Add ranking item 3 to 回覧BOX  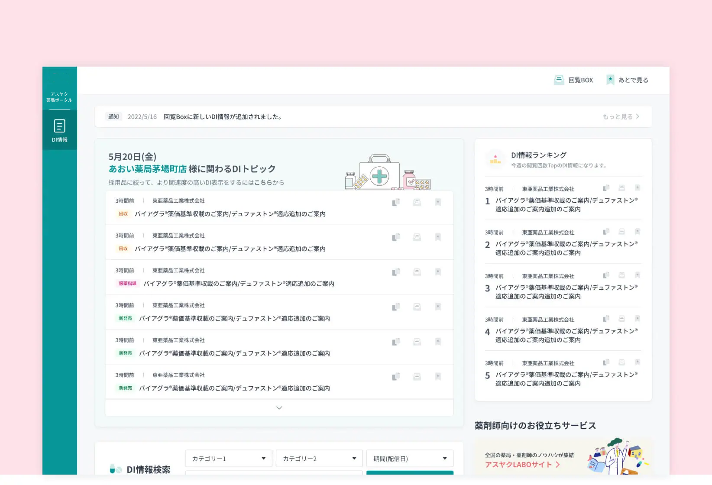(621, 275)
